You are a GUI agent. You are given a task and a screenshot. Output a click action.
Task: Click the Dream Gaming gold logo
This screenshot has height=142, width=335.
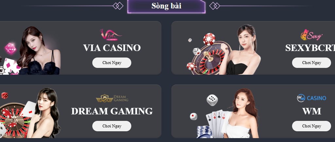pos(112,98)
